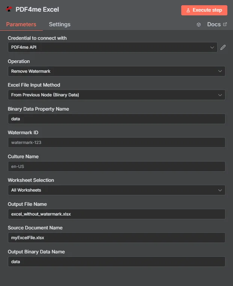
Task: Open the Docs link
Action: tap(214, 24)
